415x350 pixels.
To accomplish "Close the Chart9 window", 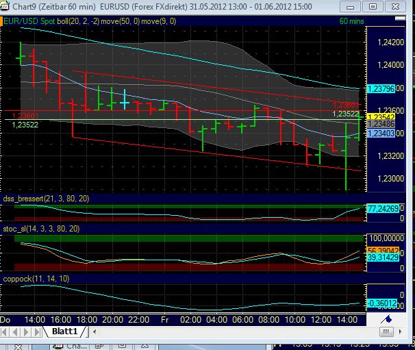I will [395, 7].
